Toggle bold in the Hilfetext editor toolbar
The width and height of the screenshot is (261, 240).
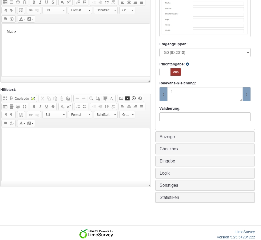[x=34, y=107]
